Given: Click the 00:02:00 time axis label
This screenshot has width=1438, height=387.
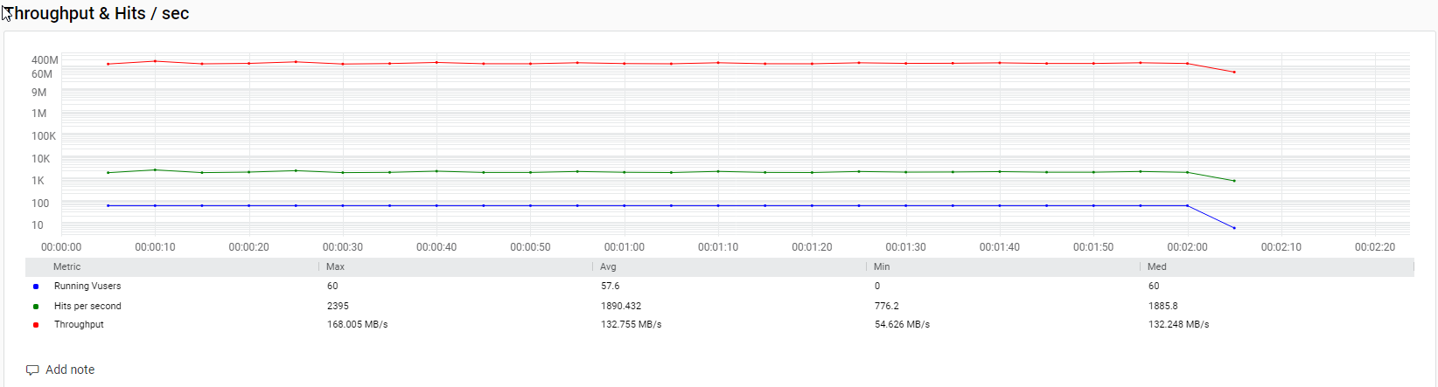Looking at the screenshot, I should coord(1187,247).
